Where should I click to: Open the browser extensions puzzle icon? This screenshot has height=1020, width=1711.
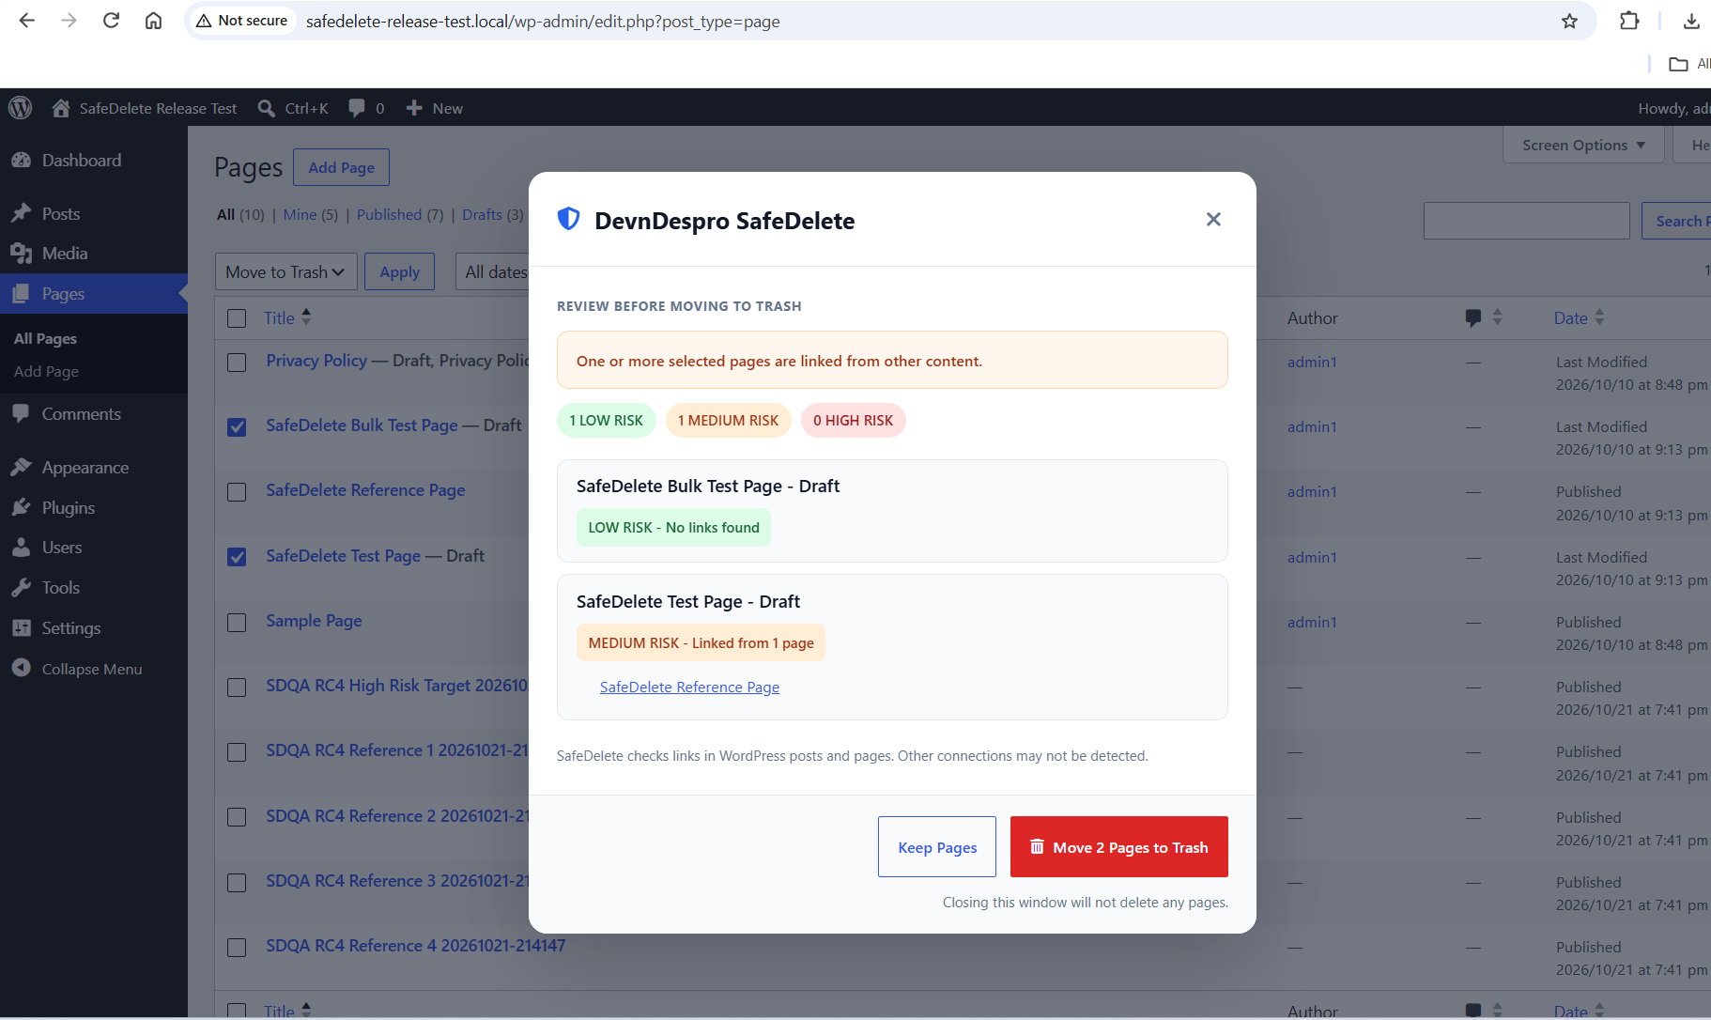coord(1629,21)
